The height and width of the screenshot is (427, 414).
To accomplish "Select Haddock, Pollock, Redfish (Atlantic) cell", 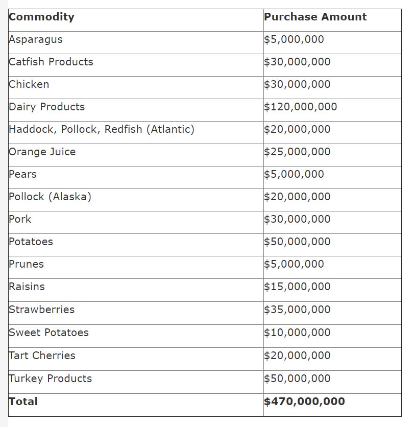I will [x=102, y=129].
